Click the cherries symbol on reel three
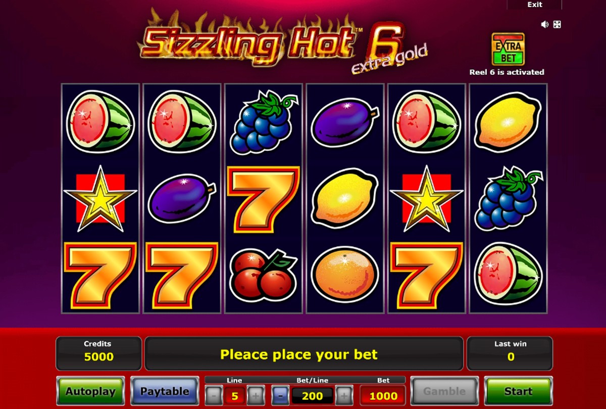Screen dimensions: 606x409 263,276
